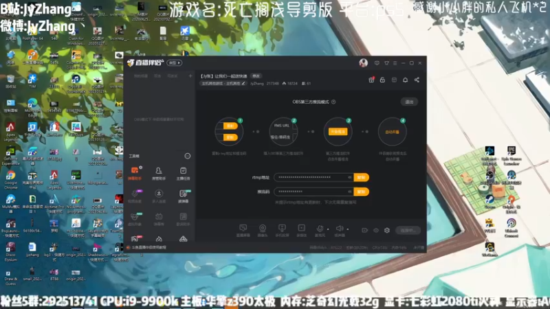Image resolution: width=550 pixels, height=309 pixels.
Task: Copy the 推流码 with its 复制 button
Action: click(x=362, y=192)
